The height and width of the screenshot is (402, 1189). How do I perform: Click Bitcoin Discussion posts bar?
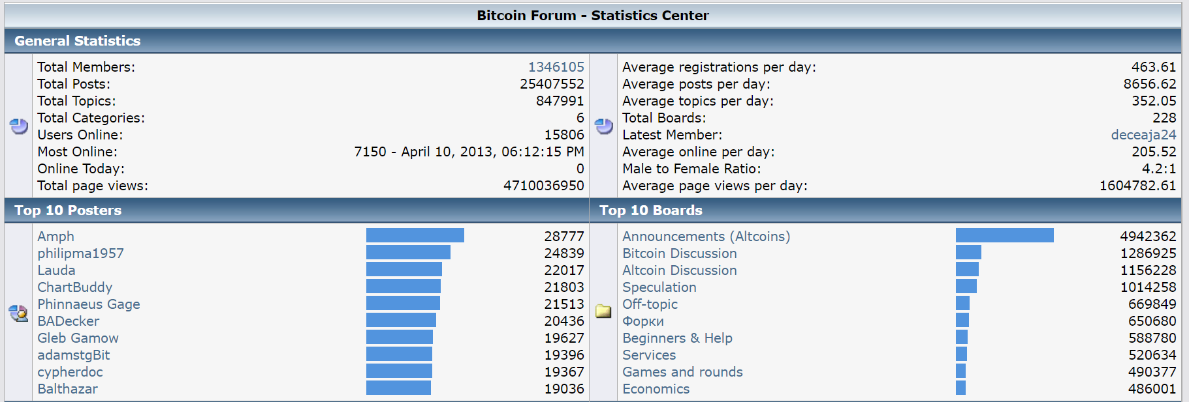[x=968, y=252]
